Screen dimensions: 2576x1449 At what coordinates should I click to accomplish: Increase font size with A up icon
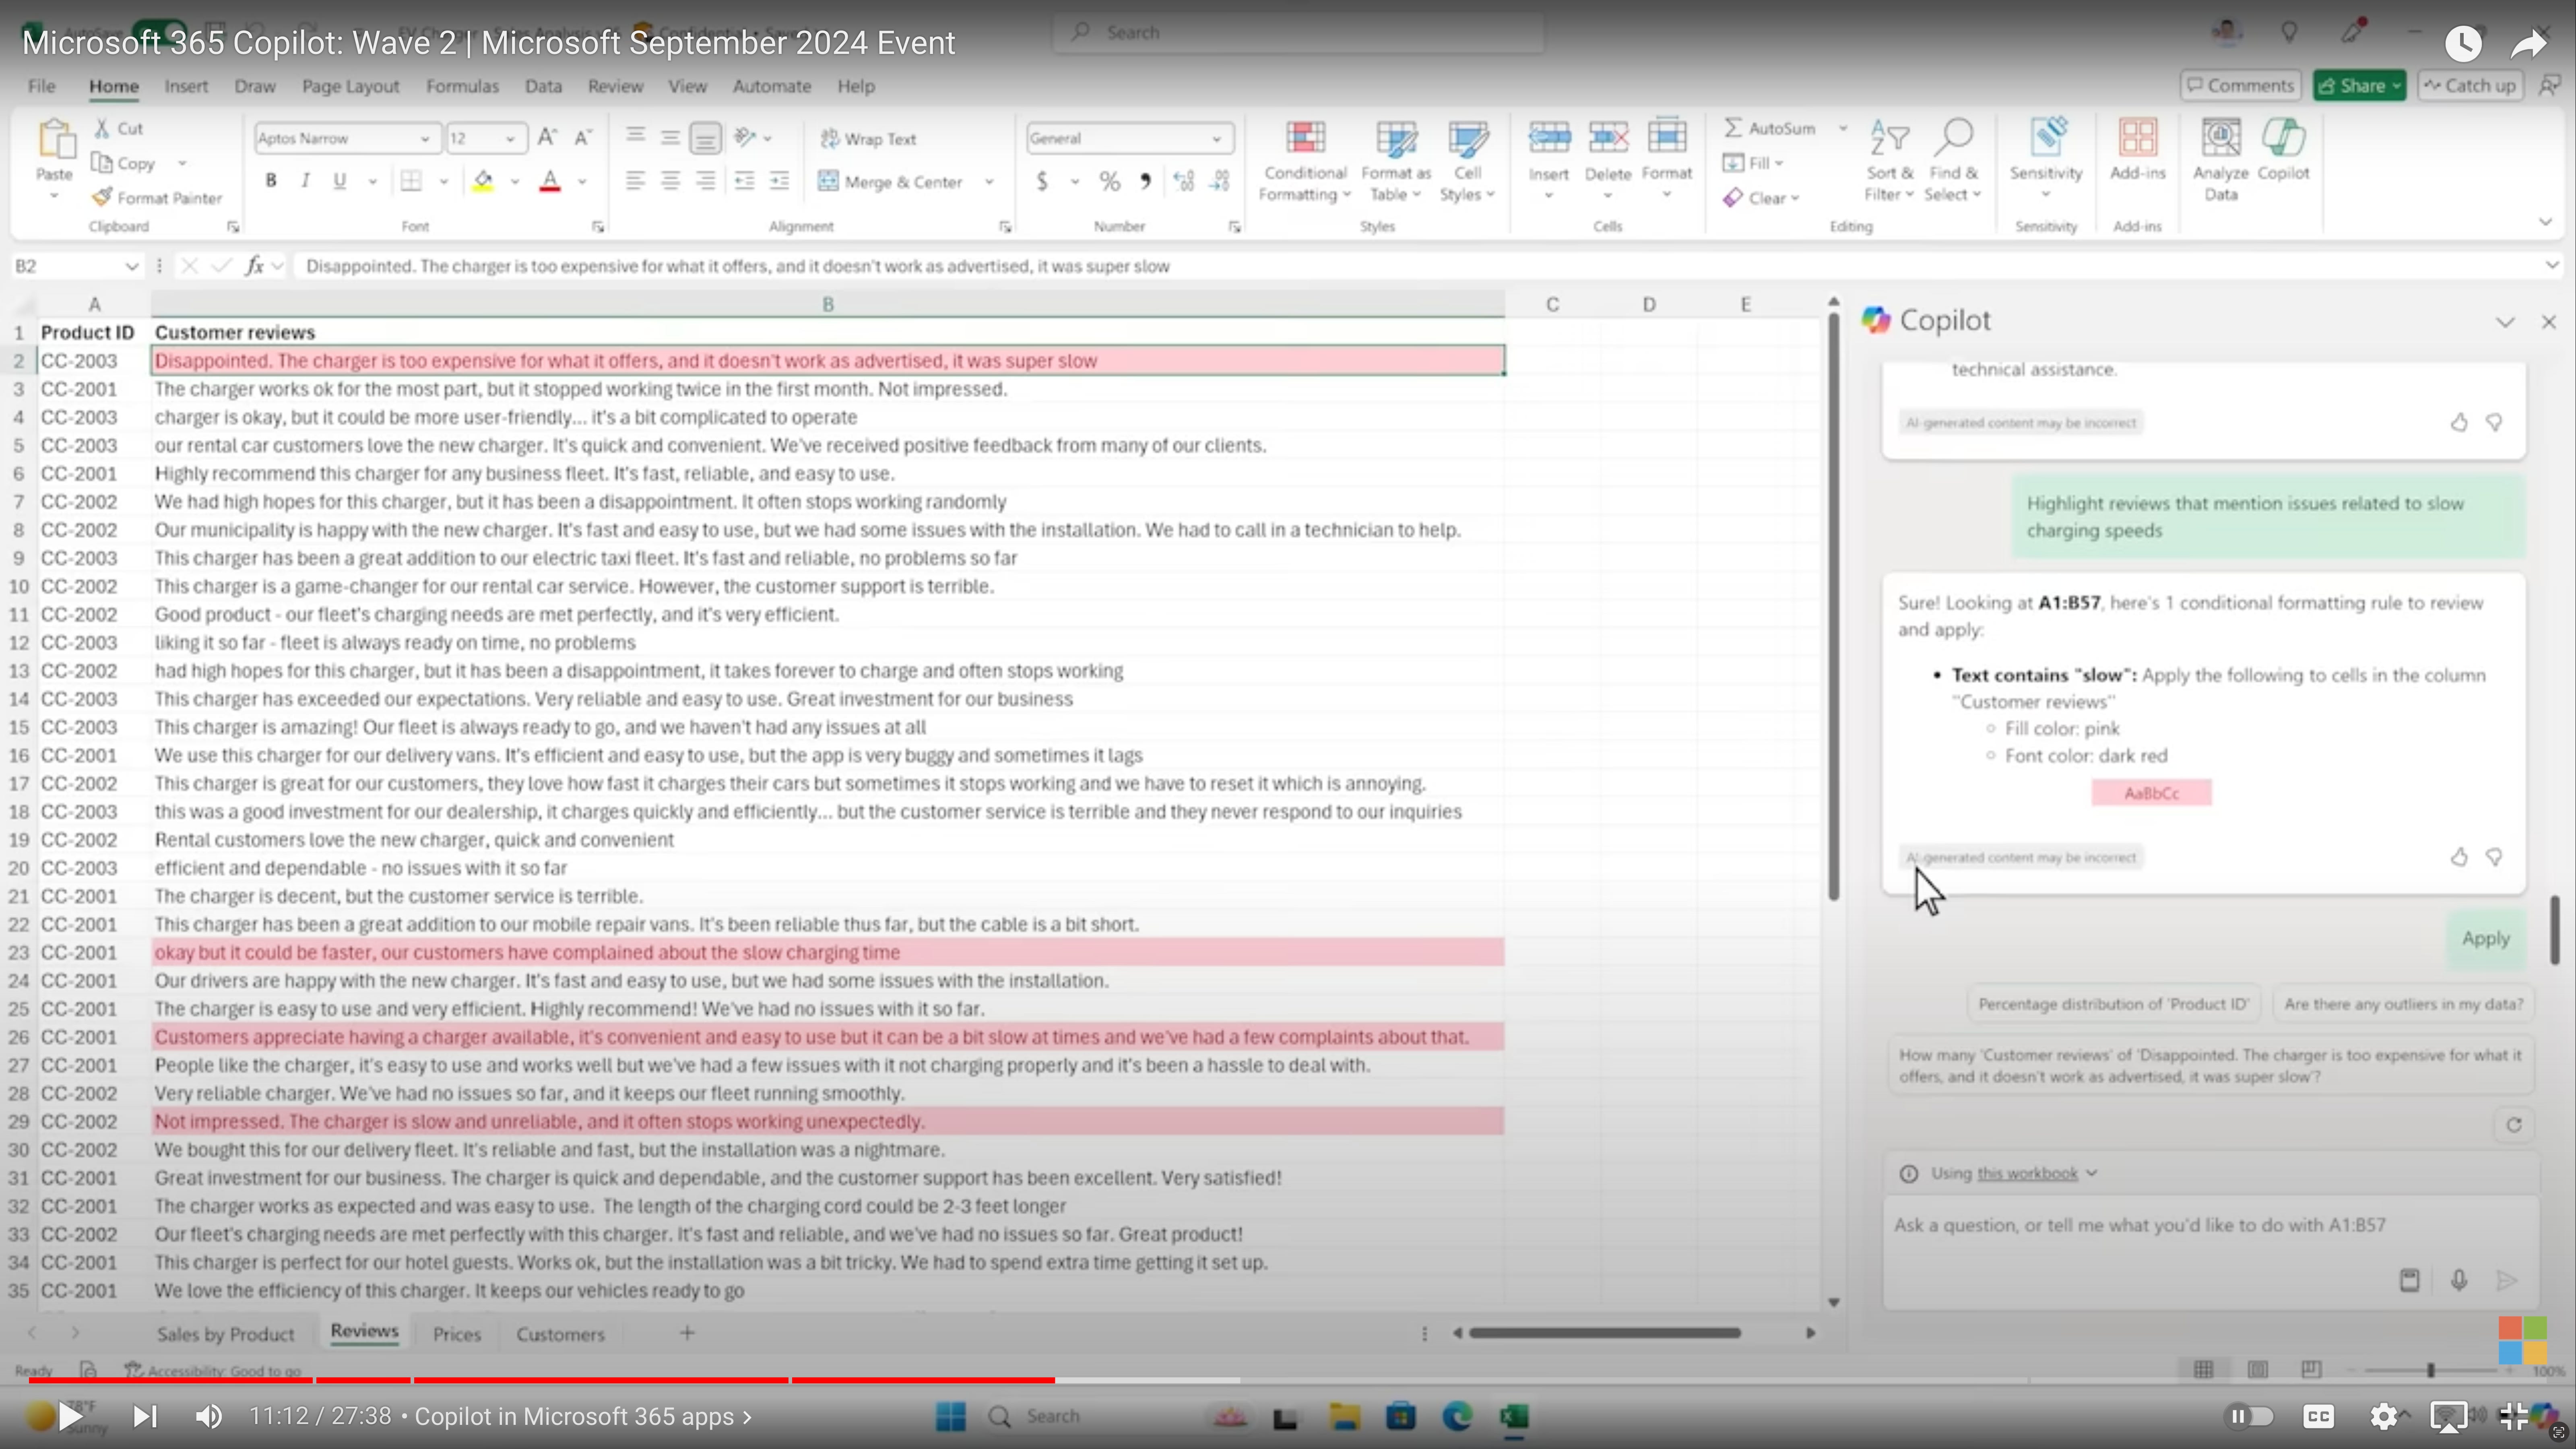click(547, 138)
